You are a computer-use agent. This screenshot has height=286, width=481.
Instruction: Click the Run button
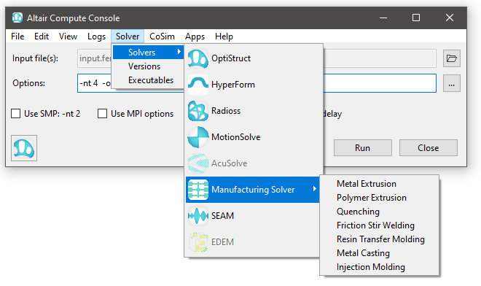point(363,148)
